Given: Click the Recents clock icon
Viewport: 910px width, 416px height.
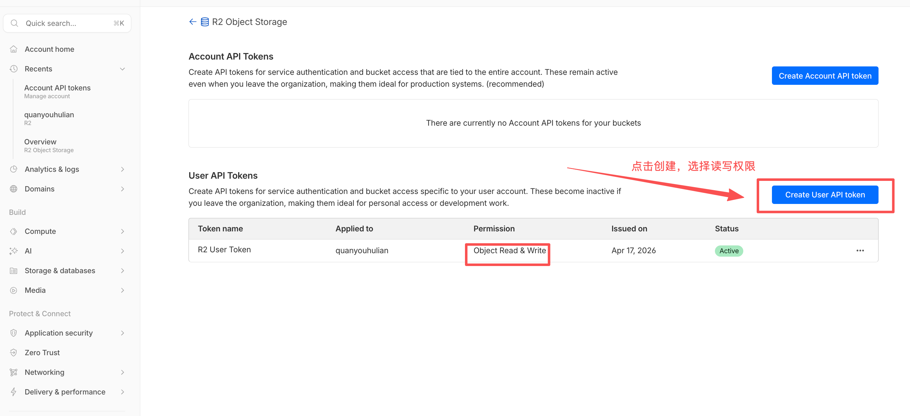Looking at the screenshot, I should point(13,69).
